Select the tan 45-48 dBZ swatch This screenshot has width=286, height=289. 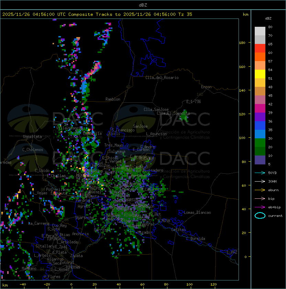click(260, 91)
